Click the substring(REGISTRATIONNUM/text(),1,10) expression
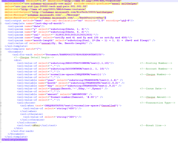178x143 pixels. [x=80, y=63]
